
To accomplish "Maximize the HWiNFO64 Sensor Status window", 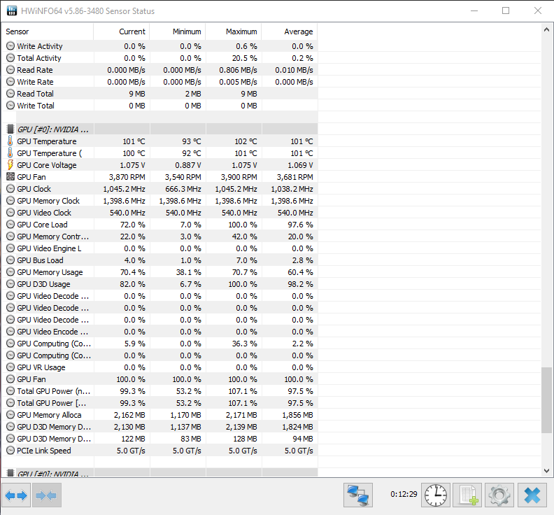I will click(506, 10).
